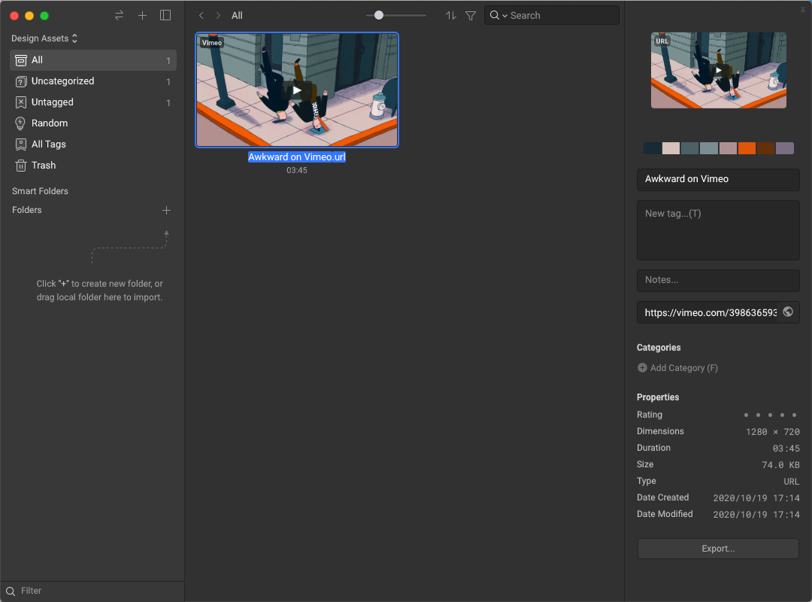Open the sort order icon

[451, 16]
